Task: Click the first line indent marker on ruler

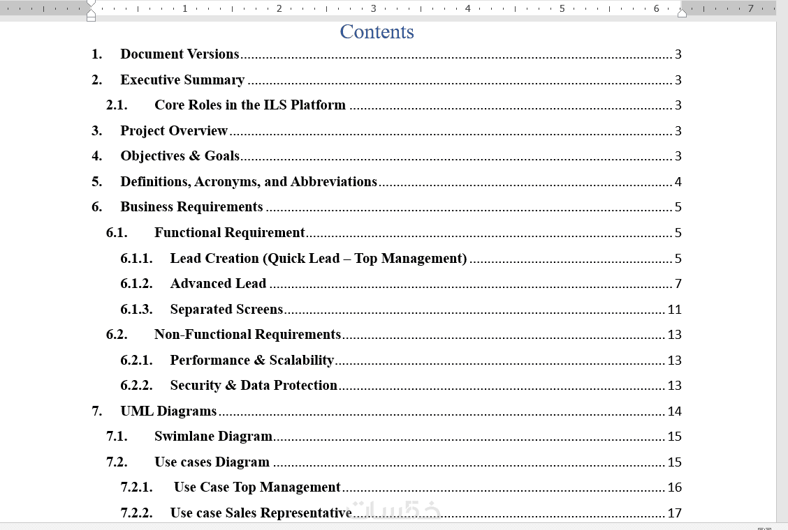Action: coord(91,3)
